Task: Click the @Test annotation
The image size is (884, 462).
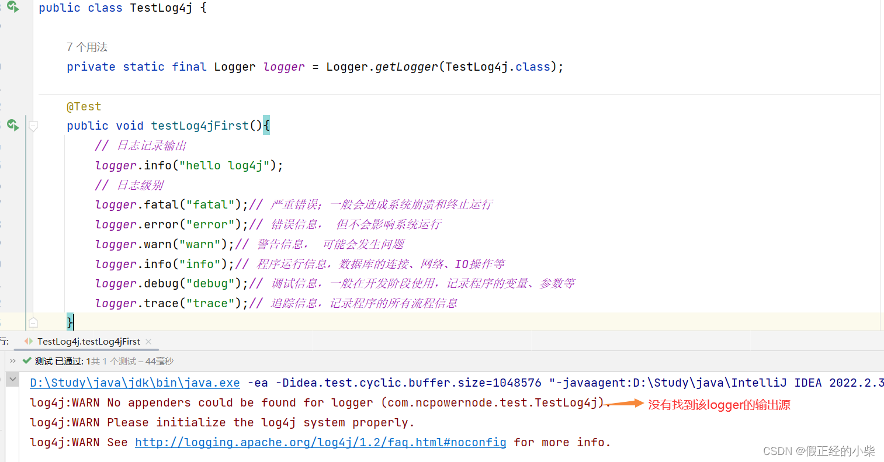Action: [84, 106]
